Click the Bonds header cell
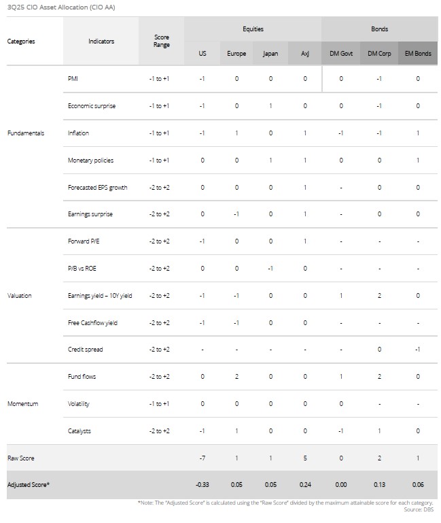 coord(380,29)
